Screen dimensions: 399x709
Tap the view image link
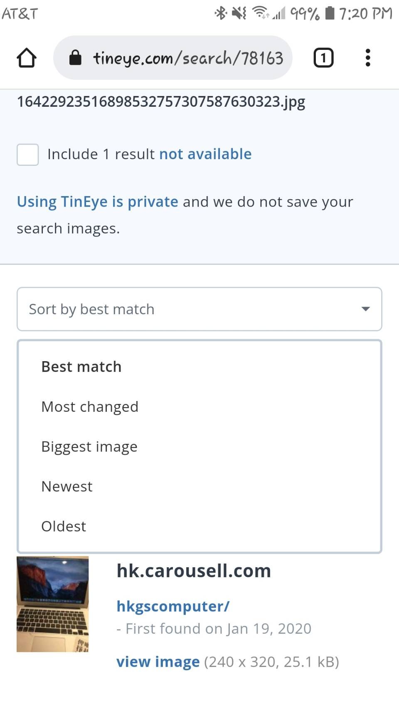point(158,662)
